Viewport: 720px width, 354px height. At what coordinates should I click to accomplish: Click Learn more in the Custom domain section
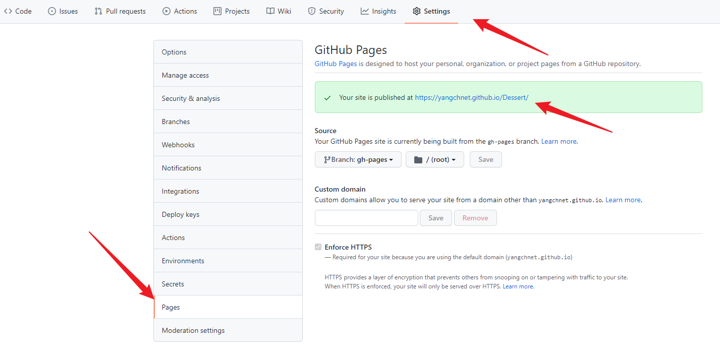coord(623,200)
